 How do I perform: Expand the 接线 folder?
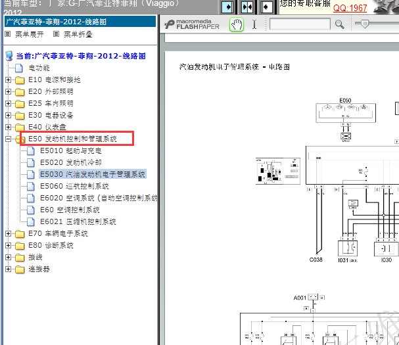point(8,257)
